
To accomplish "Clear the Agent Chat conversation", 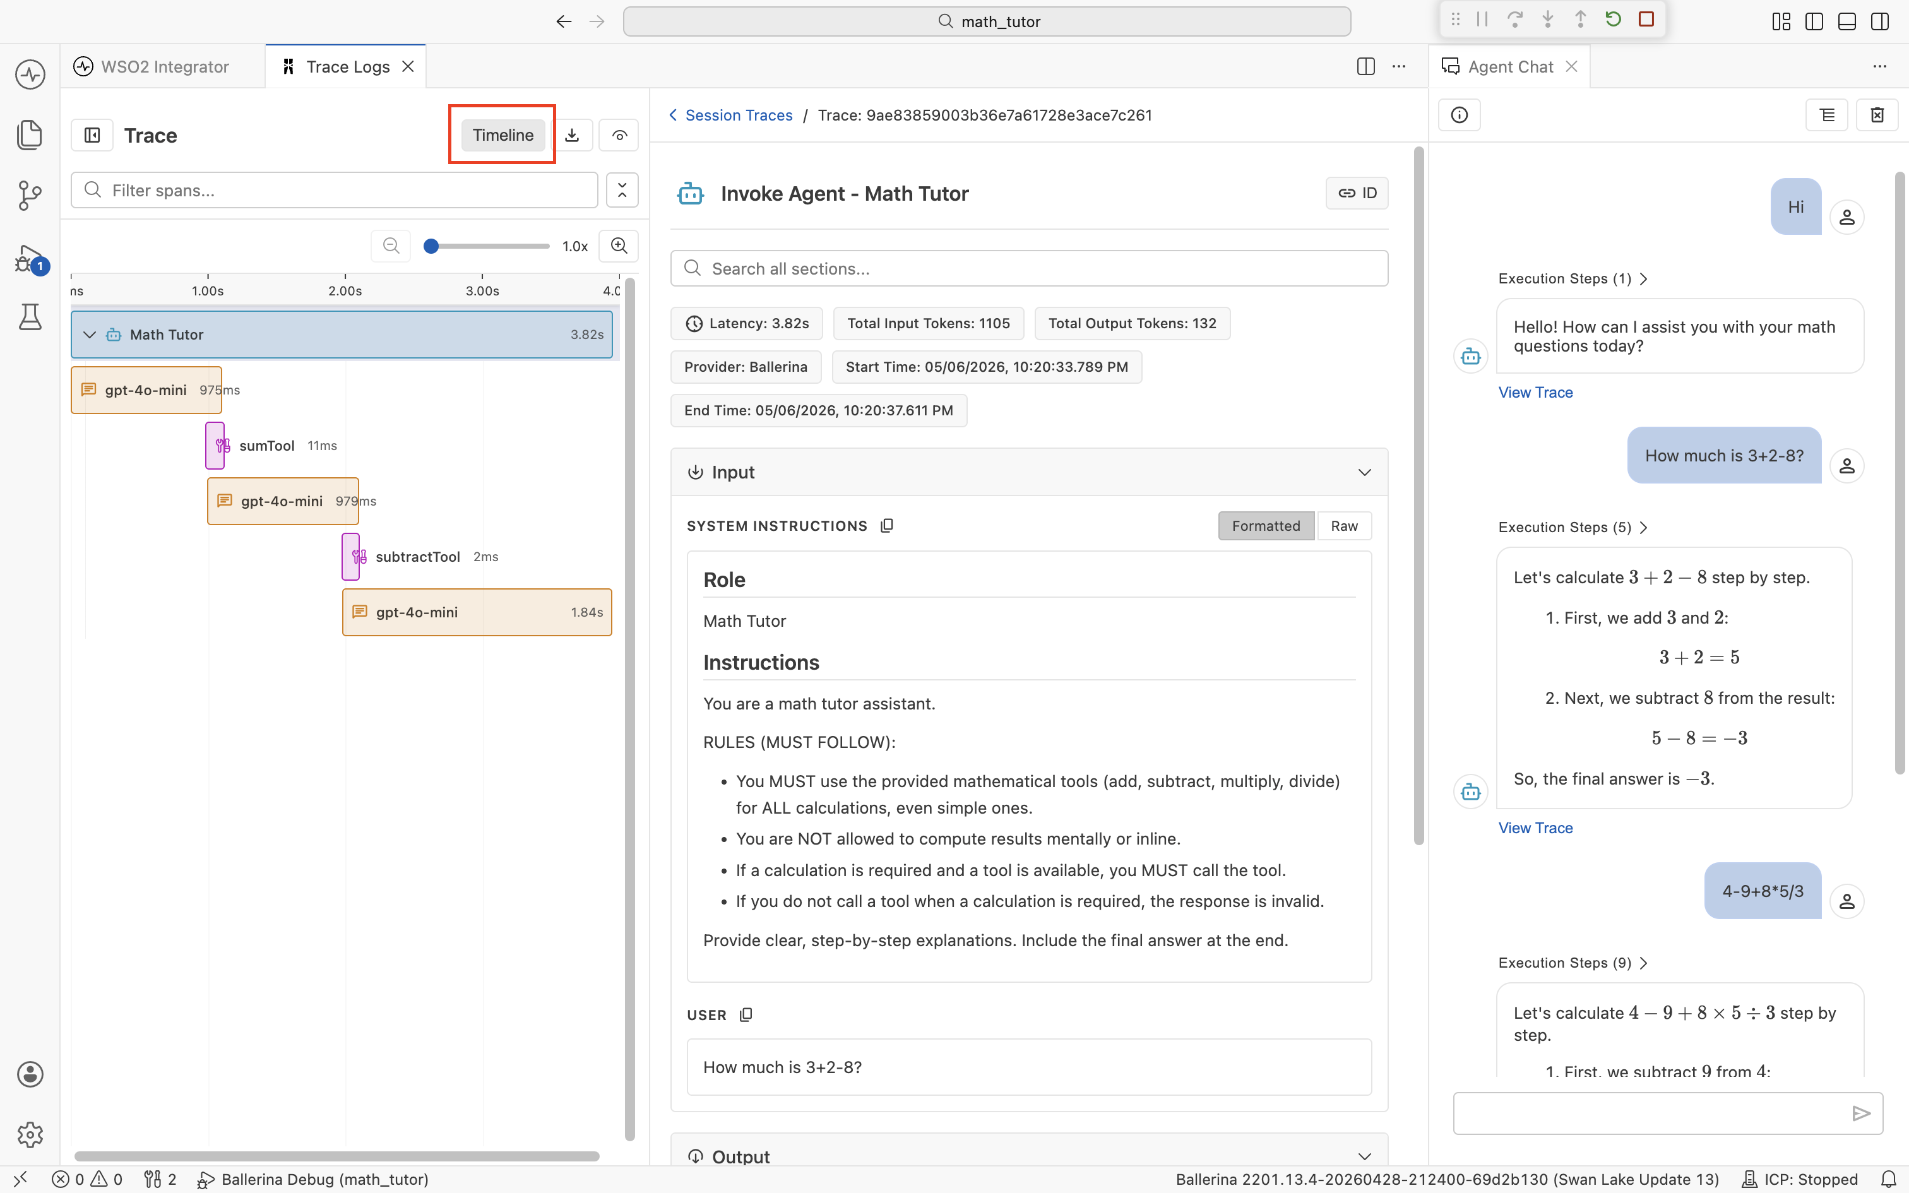I will (1877, 115).
